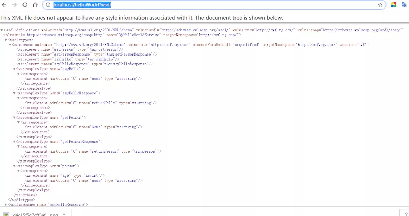Collapse the getPersonResponse complexType node
Screen dimensions: 409x216
pos(14,141)
